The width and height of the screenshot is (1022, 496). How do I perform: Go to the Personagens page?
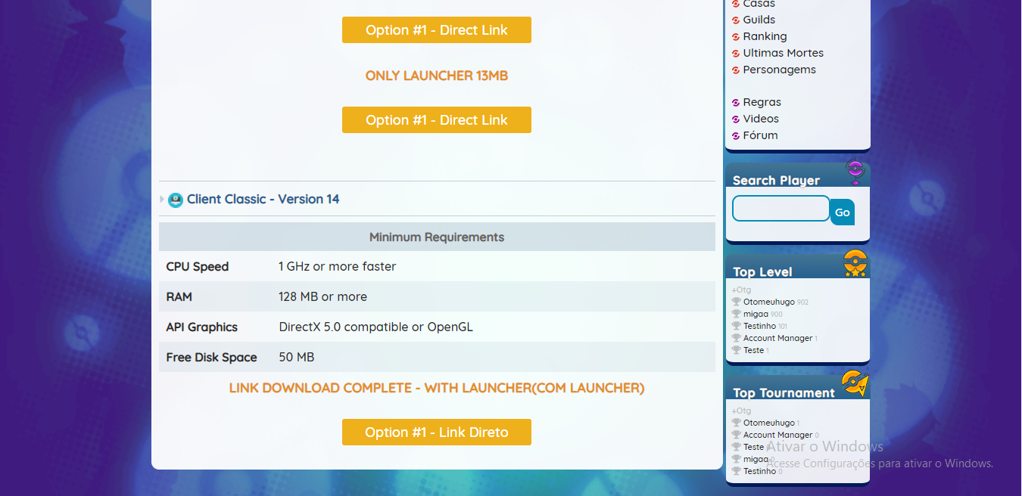coord(779,70)
